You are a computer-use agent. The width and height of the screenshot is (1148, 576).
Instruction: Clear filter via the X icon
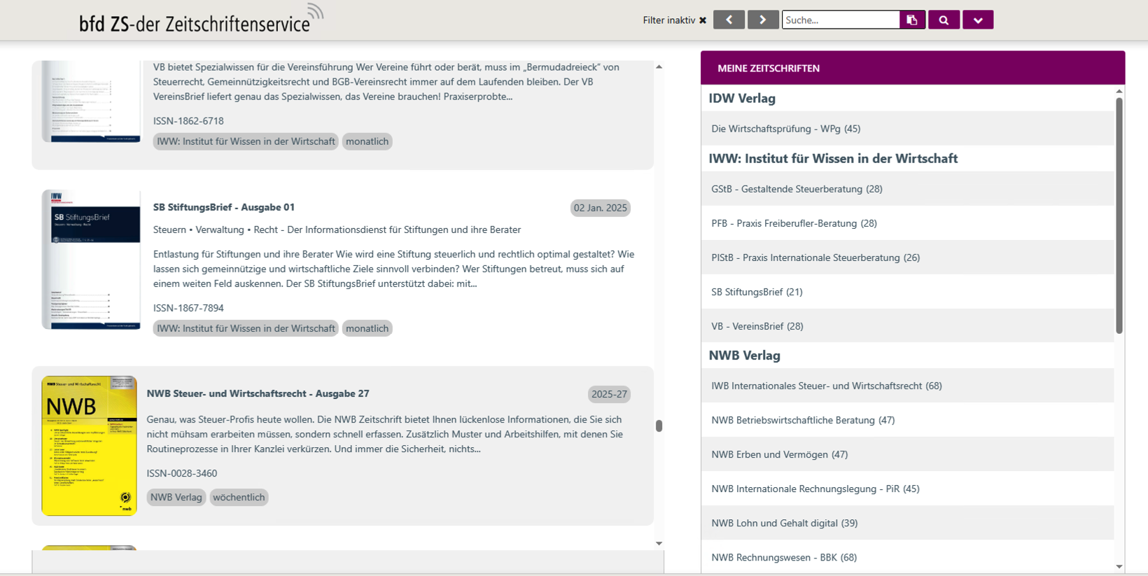(703, 20)
